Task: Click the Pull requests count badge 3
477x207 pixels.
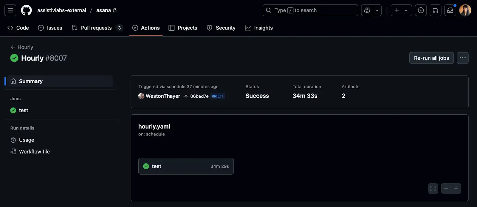Action: pyautogui.click(x=119, y=28)
